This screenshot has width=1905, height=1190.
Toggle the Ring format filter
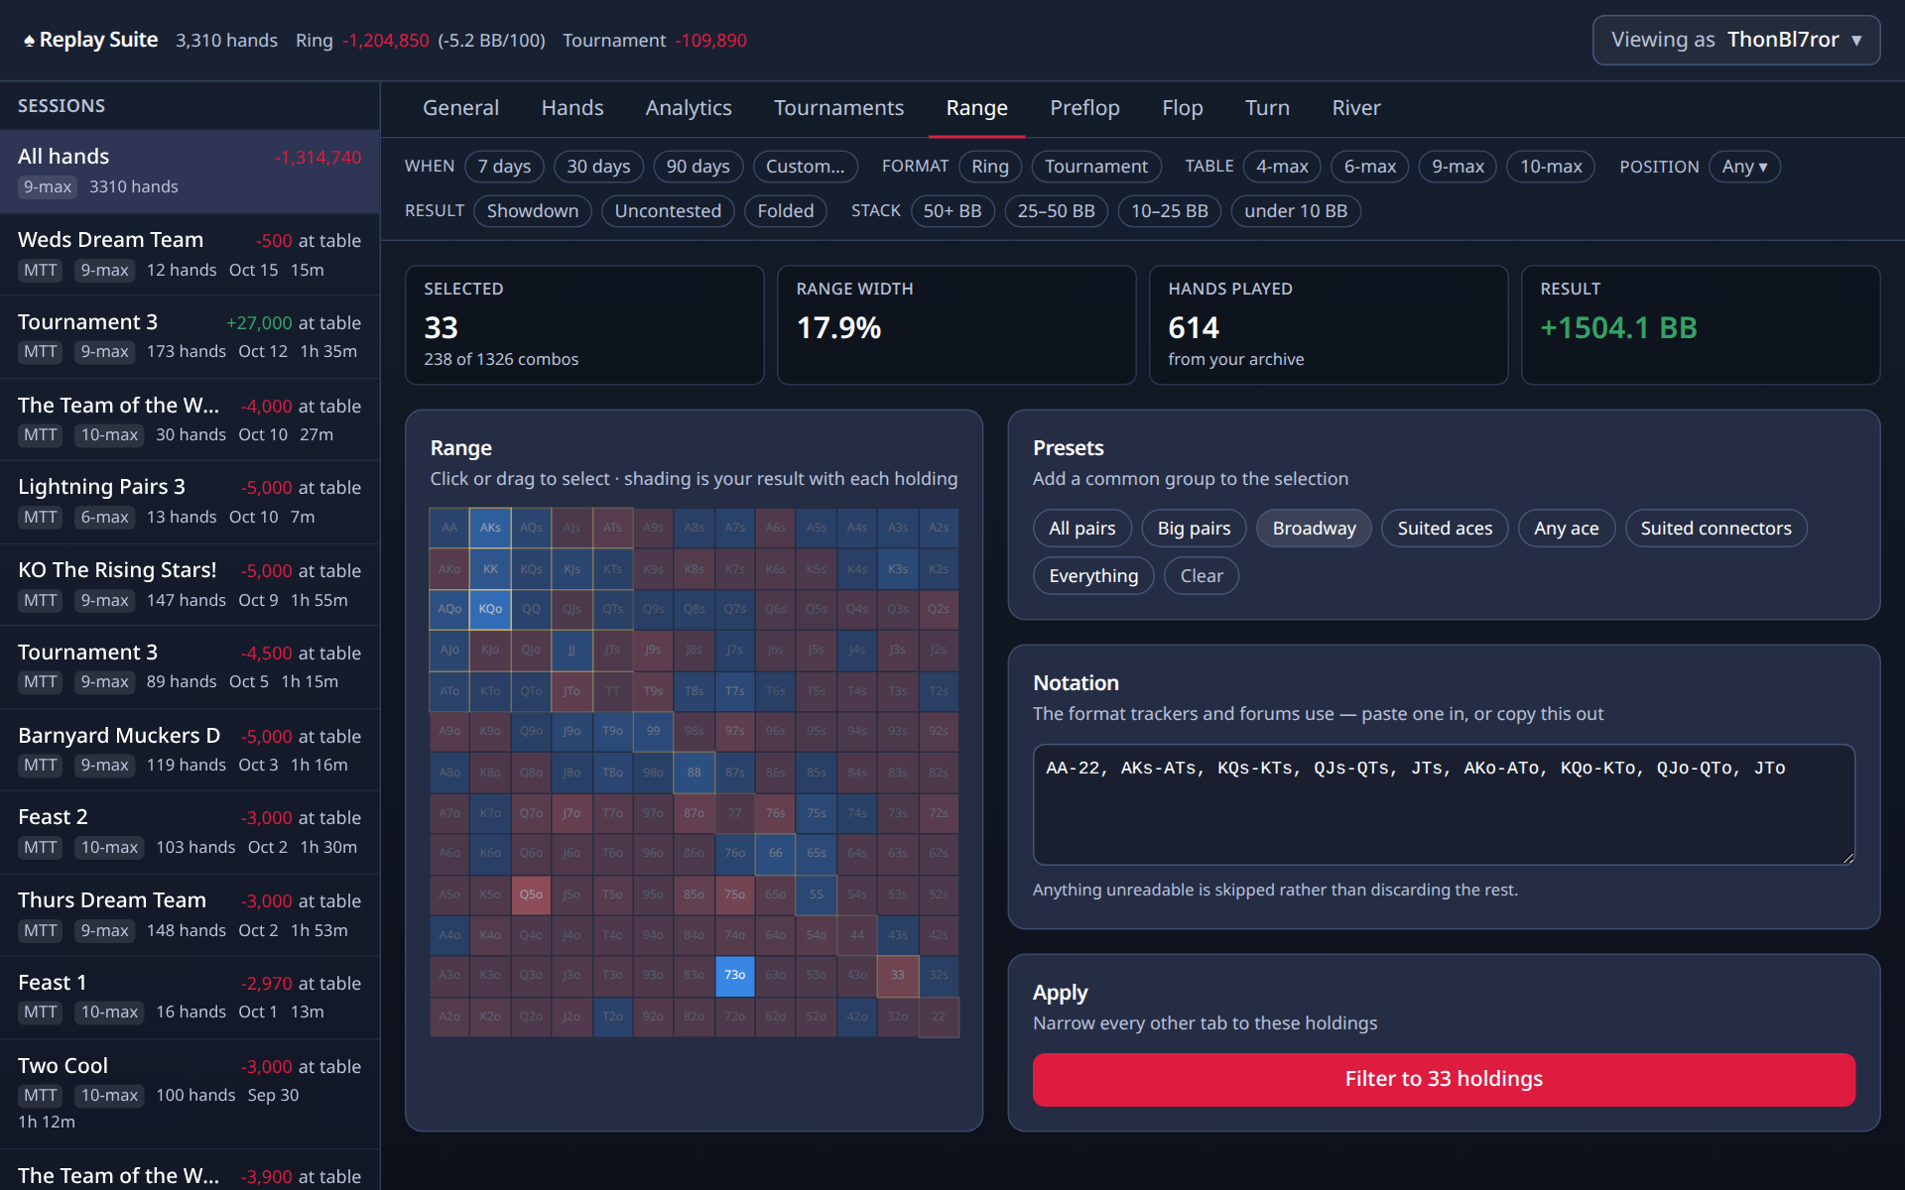click(989, 167)
